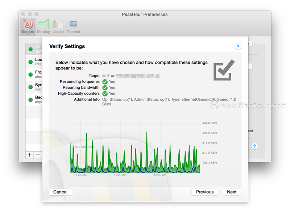Cancel the Verify Settings sheet
290x209 pixels.
click(61, 192)
